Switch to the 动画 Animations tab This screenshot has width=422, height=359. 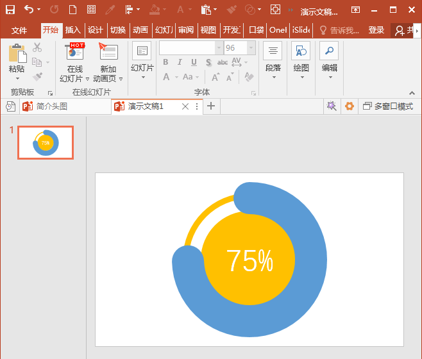pyautogui.click(x=140, y=30)
